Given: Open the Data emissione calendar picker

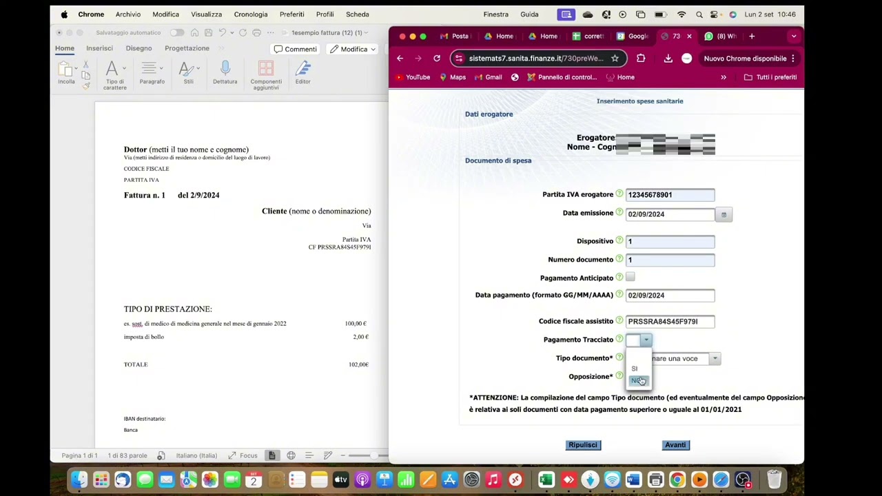Looking at the screenshot, I should pyautogui.click(x=724, y=215).
